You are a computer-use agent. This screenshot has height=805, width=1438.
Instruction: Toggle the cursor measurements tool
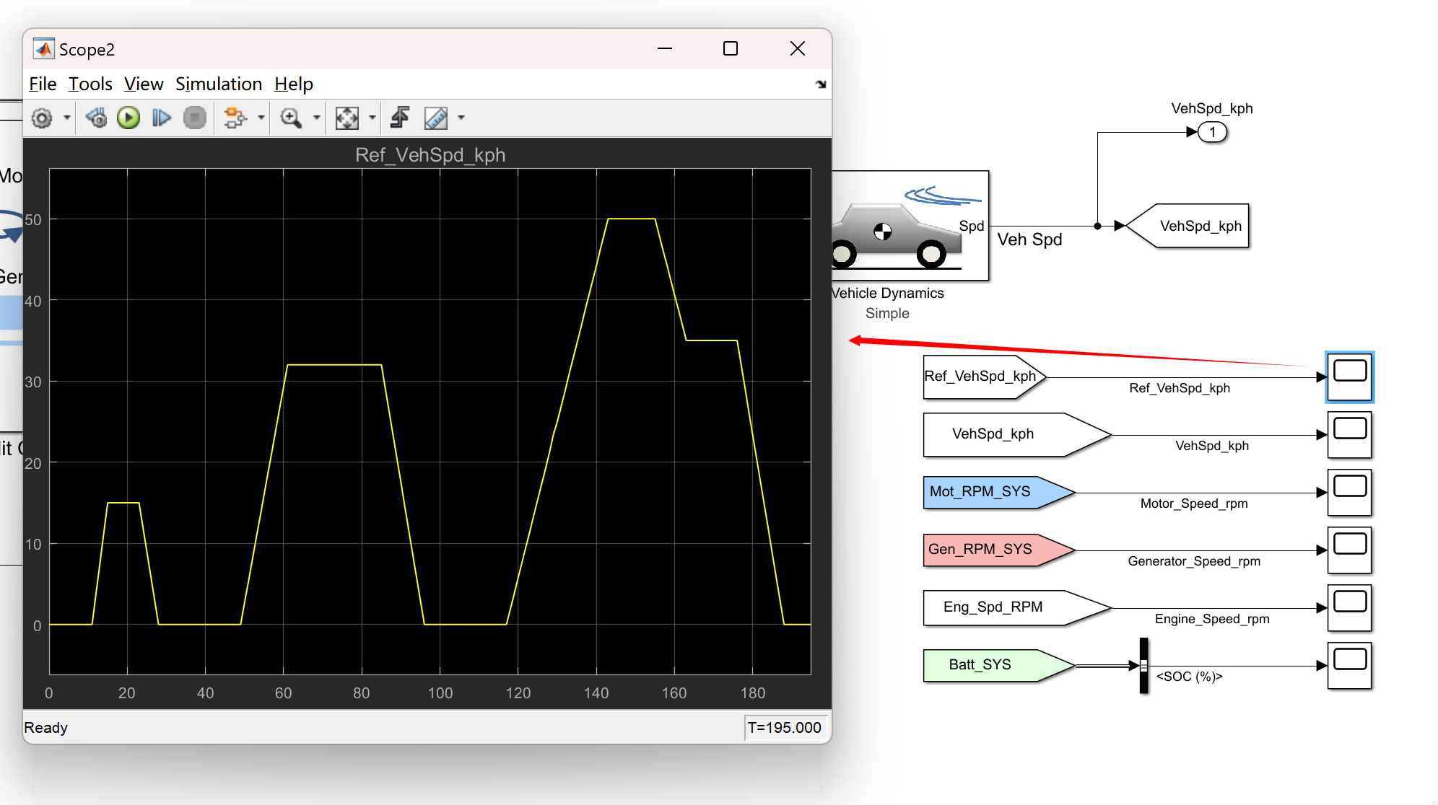pyautogui.click(x=399, y=118)
